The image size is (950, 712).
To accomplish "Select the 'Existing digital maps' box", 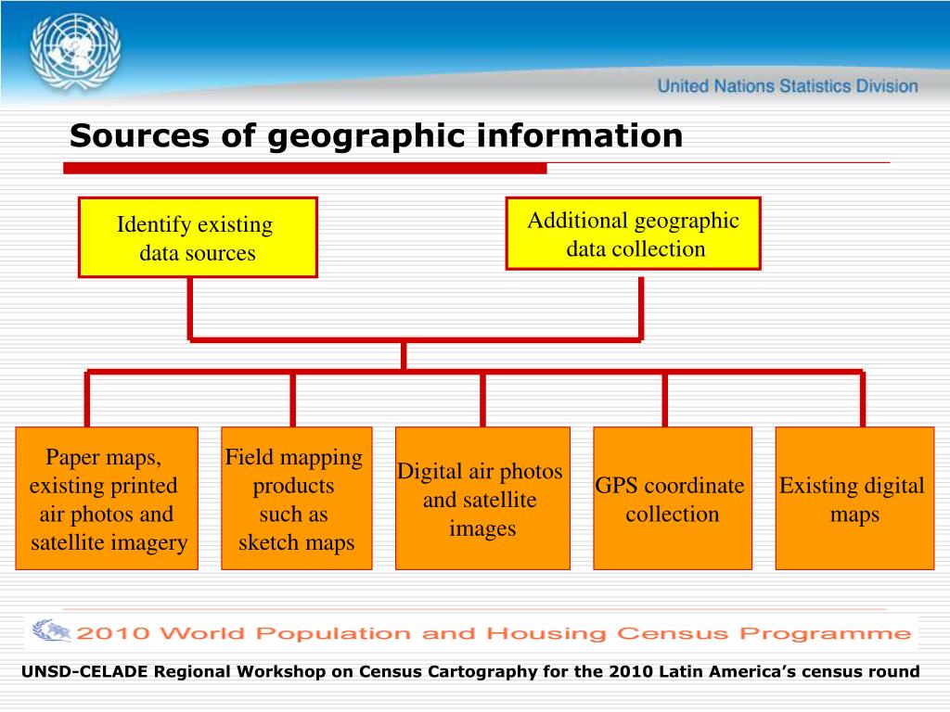I will tap(854, 498).
